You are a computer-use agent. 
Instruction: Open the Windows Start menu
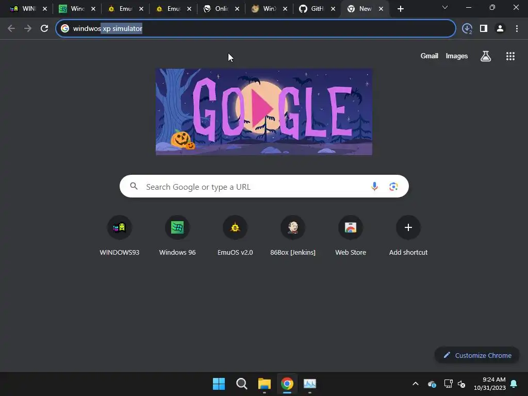click(219, 384)
